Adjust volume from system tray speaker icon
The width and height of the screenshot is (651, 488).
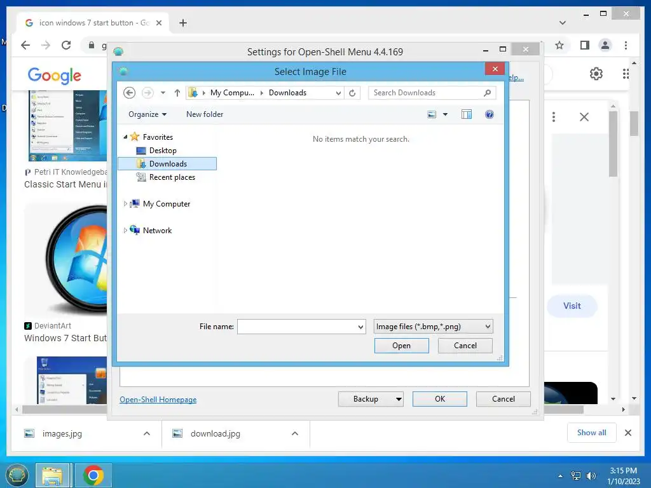tap(591, 475)
